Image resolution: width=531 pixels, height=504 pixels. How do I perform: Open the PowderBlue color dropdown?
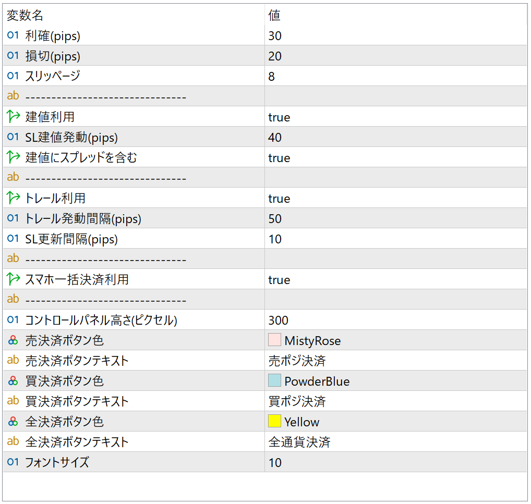[316, 382]
